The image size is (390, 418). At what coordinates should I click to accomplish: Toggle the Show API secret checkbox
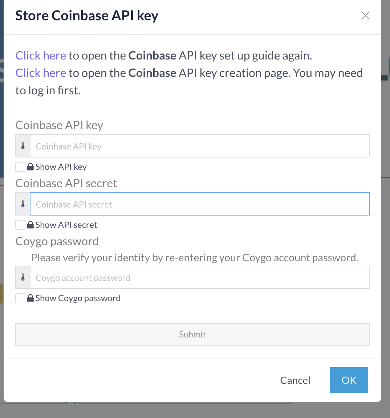click(x=20, y=225)
